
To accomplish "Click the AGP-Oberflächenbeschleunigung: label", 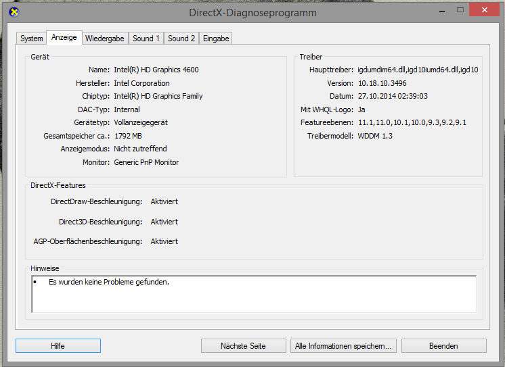I will pos(88,241).
